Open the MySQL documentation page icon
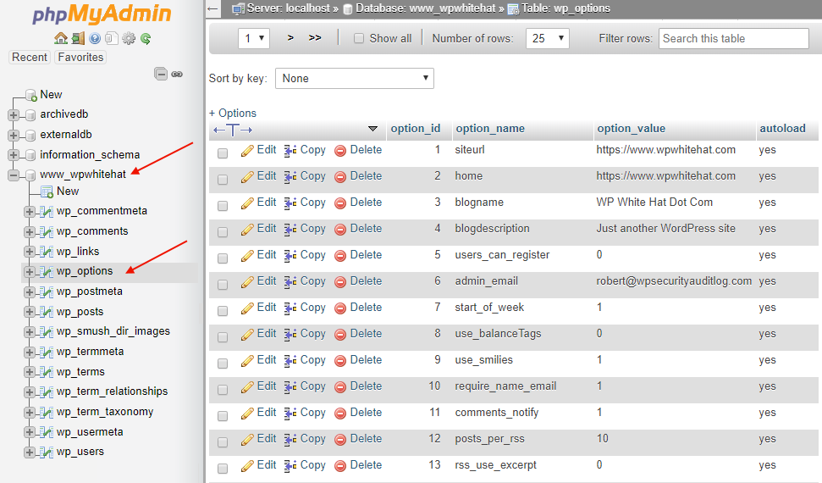 [x=111, y=38]
